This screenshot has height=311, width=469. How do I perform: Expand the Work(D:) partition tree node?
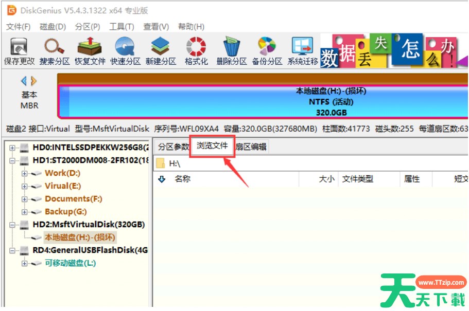pyautogui.click(x=24, y=174)
